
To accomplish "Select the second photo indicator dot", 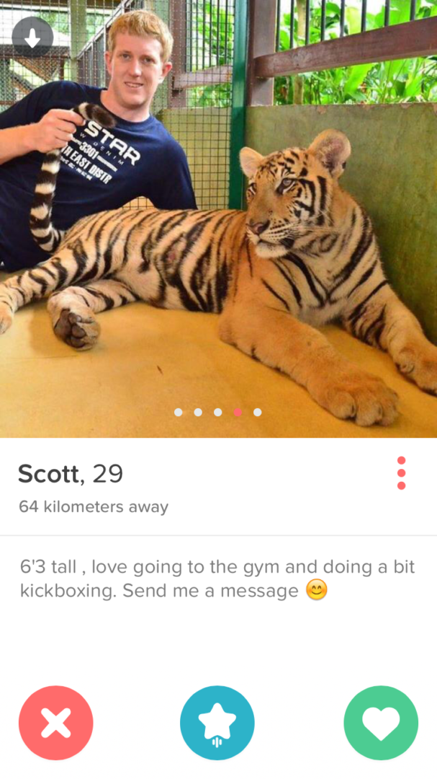I will click(x=198, y=412).
